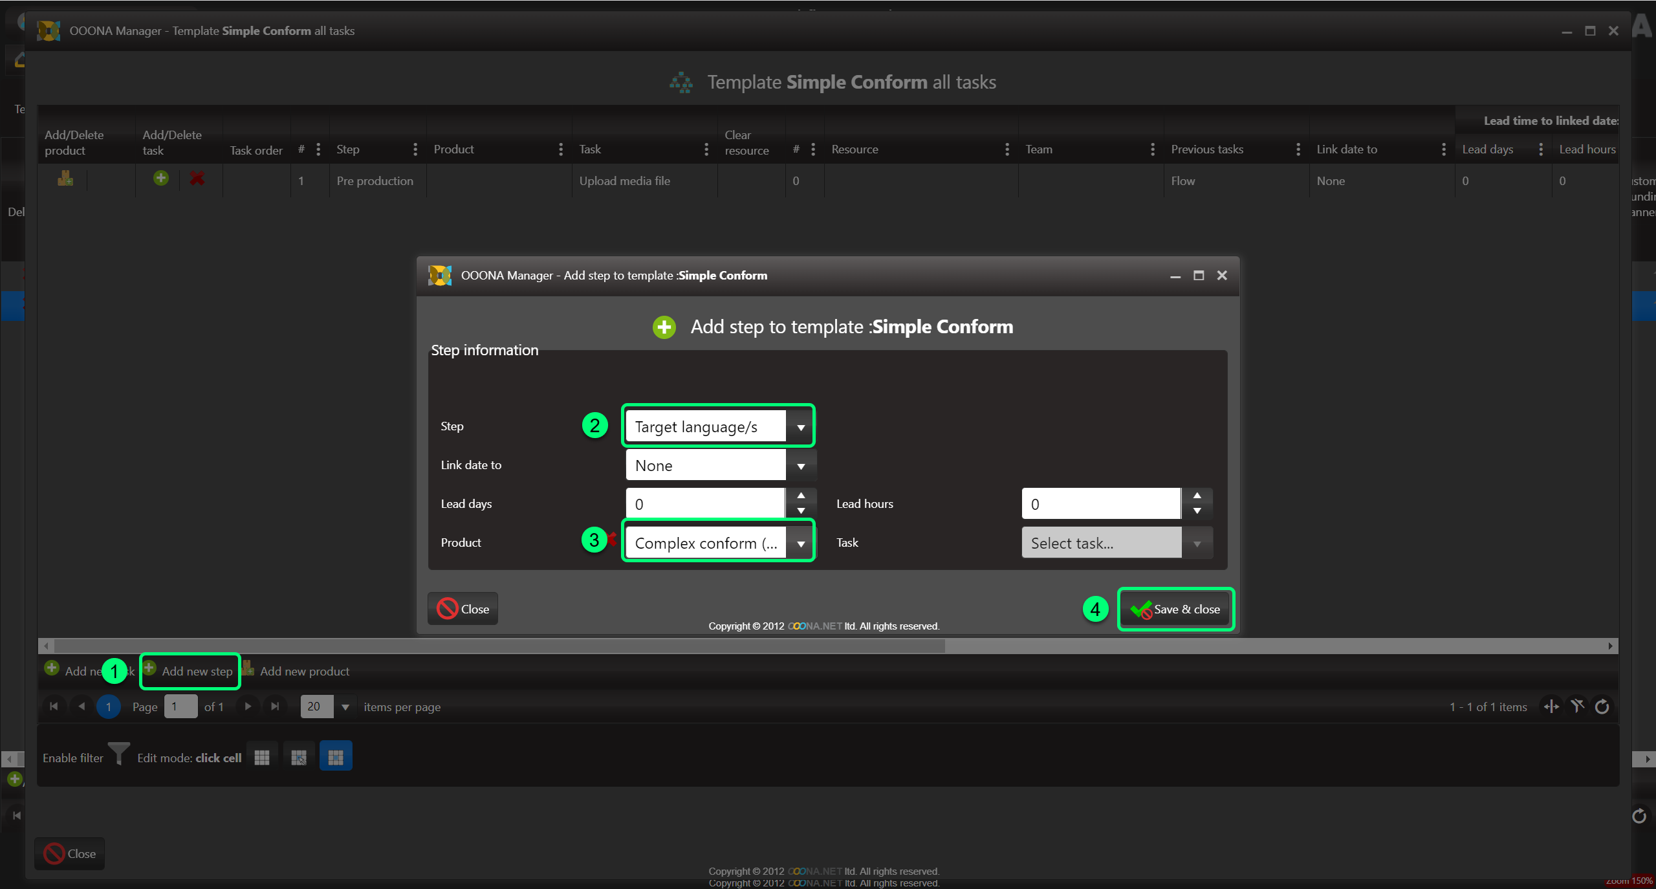1656x889 pixels.
Task: Open the Step column header menu dots
Action: click(x=415, y=149)
